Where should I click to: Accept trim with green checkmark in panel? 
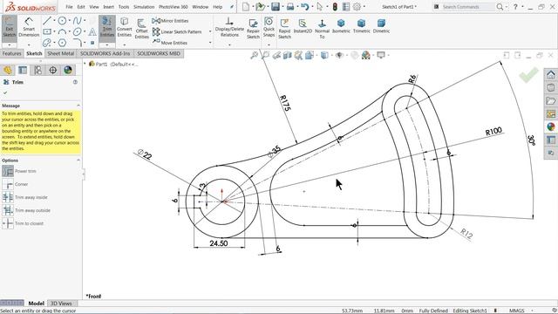tap(5, 92)
